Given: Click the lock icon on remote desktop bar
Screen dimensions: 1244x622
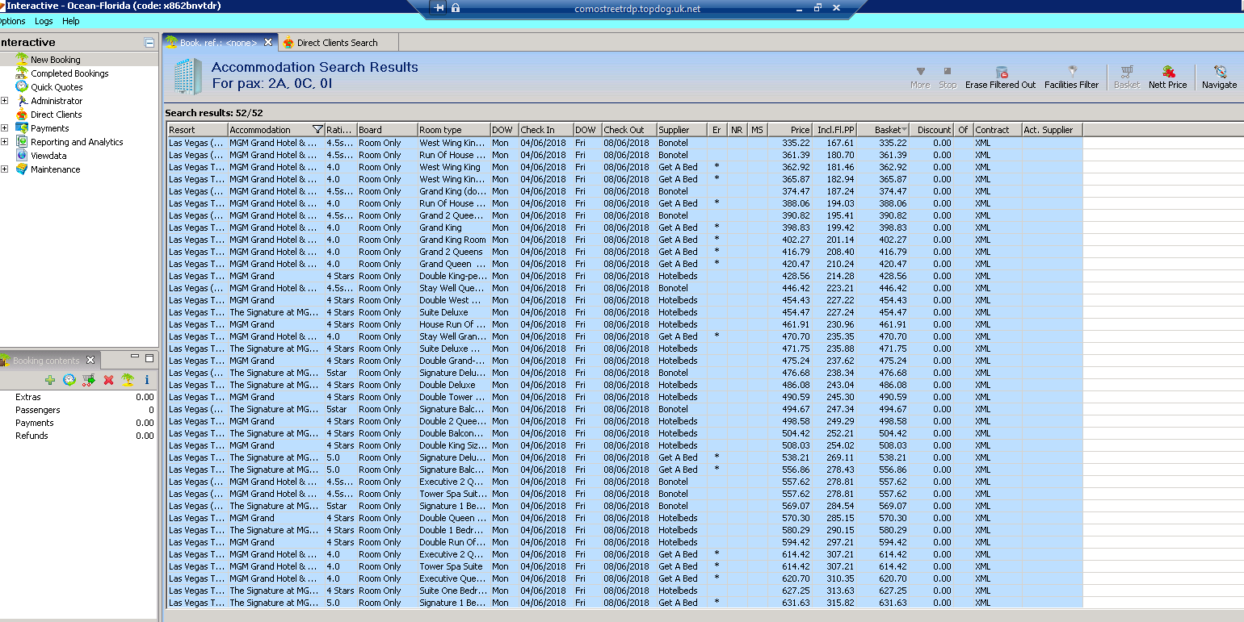Looking at the screenshot, I should click(x=456, y=8).
